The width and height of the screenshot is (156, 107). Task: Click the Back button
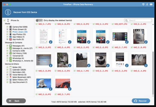pos(16,101)
